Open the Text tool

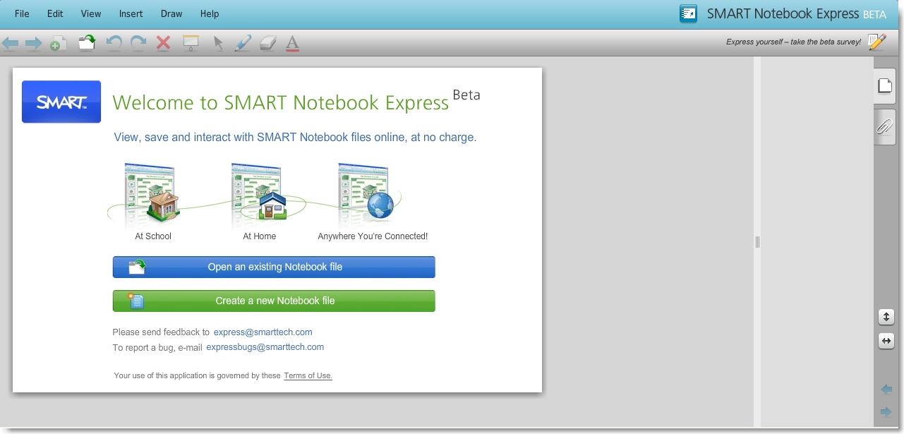(x=292, y=43)
